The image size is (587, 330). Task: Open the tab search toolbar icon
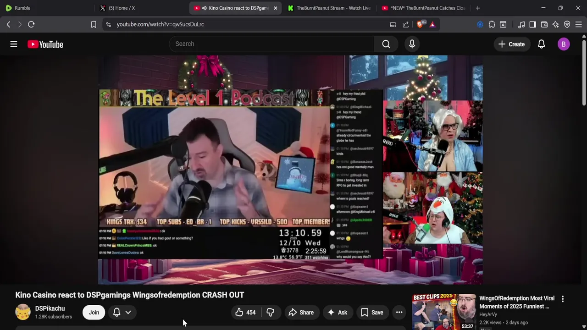point(503,24)
